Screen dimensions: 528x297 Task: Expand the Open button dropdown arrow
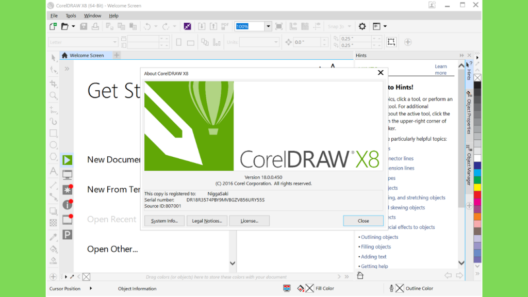[x=73, y=26]
